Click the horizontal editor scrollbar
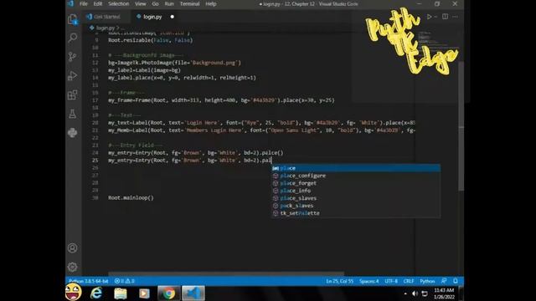 (226, 274)
